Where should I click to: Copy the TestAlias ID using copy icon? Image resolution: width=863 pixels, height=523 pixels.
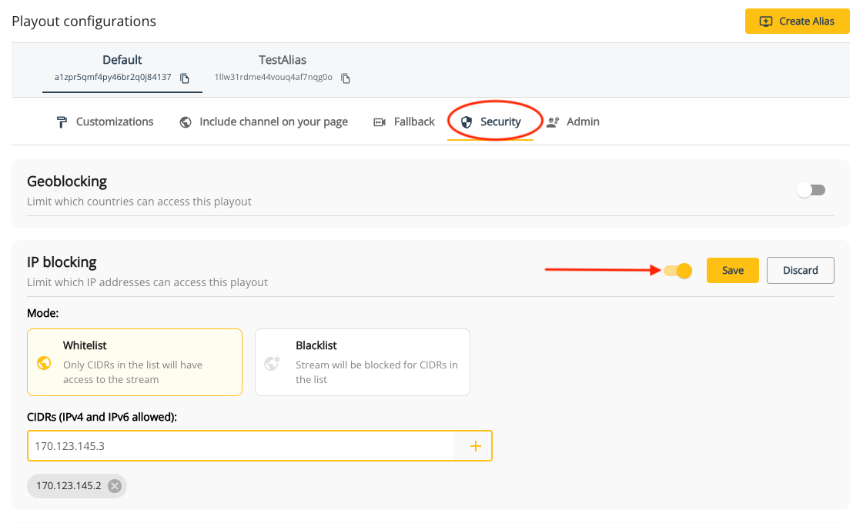pos(345,78)
